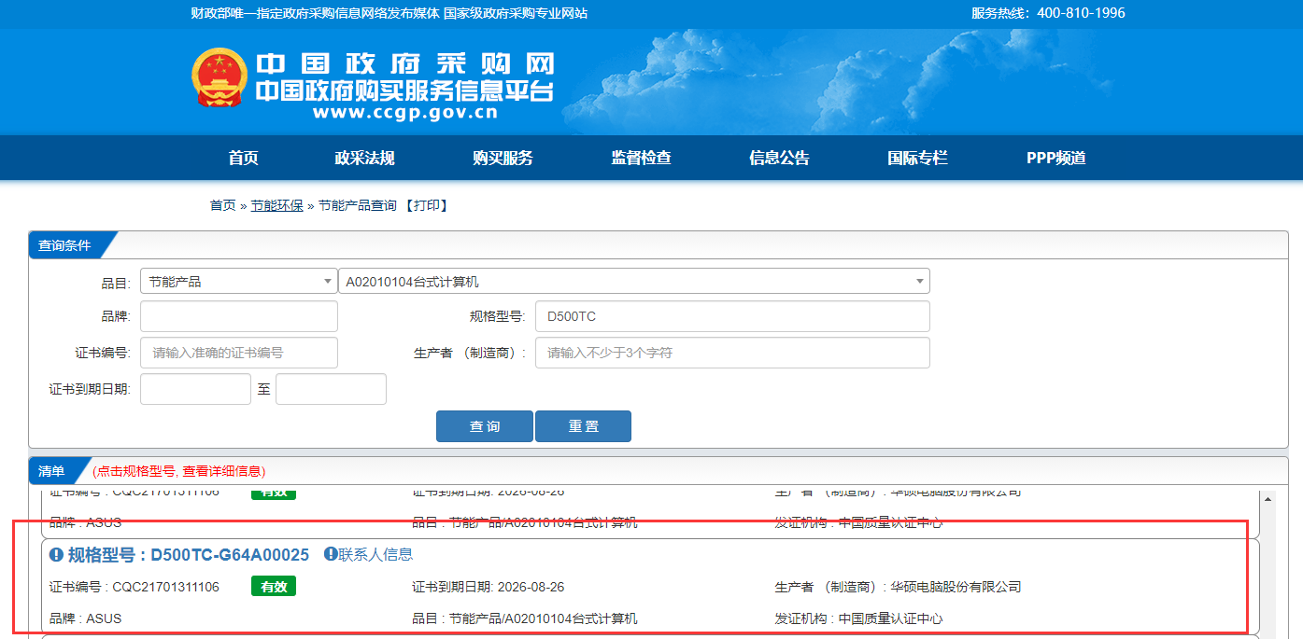Click 发证机构 : 中国质量认证中心 in highlighted row
This screenshot has height=639, width=1303.
click(x=858, y=618)
